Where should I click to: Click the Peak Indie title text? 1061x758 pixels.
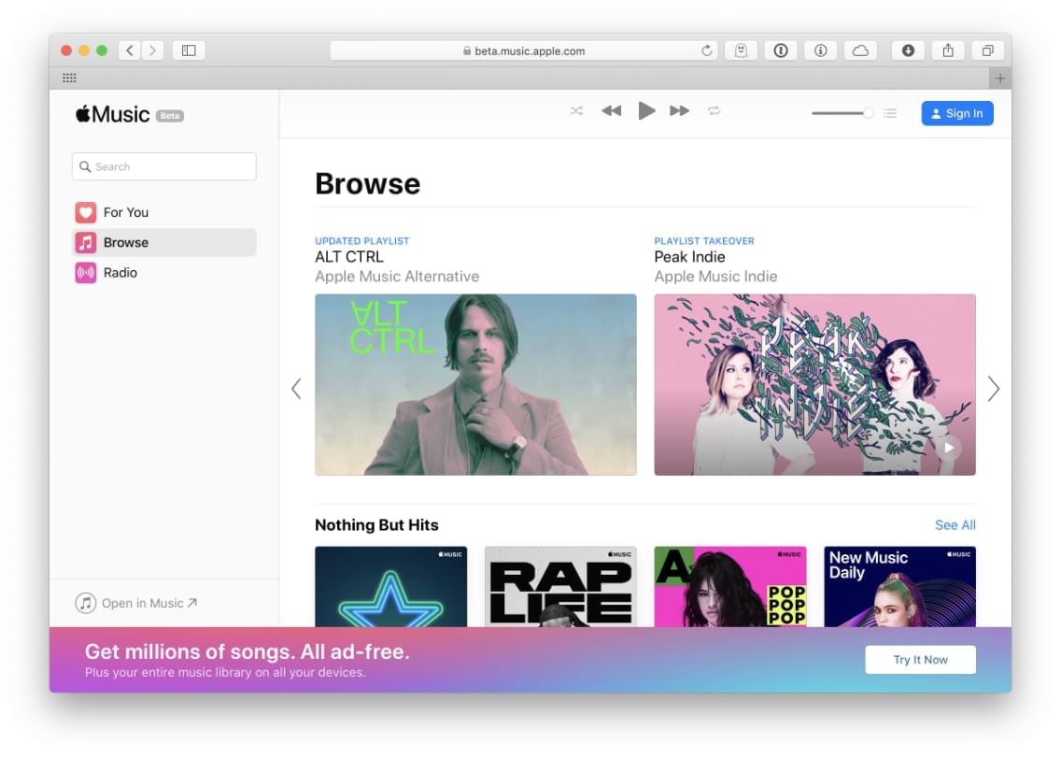[x=689, y=257]
